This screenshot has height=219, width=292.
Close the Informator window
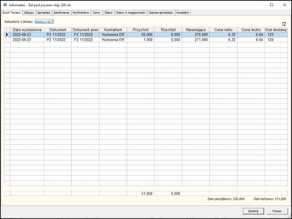(x=284, y=5)
